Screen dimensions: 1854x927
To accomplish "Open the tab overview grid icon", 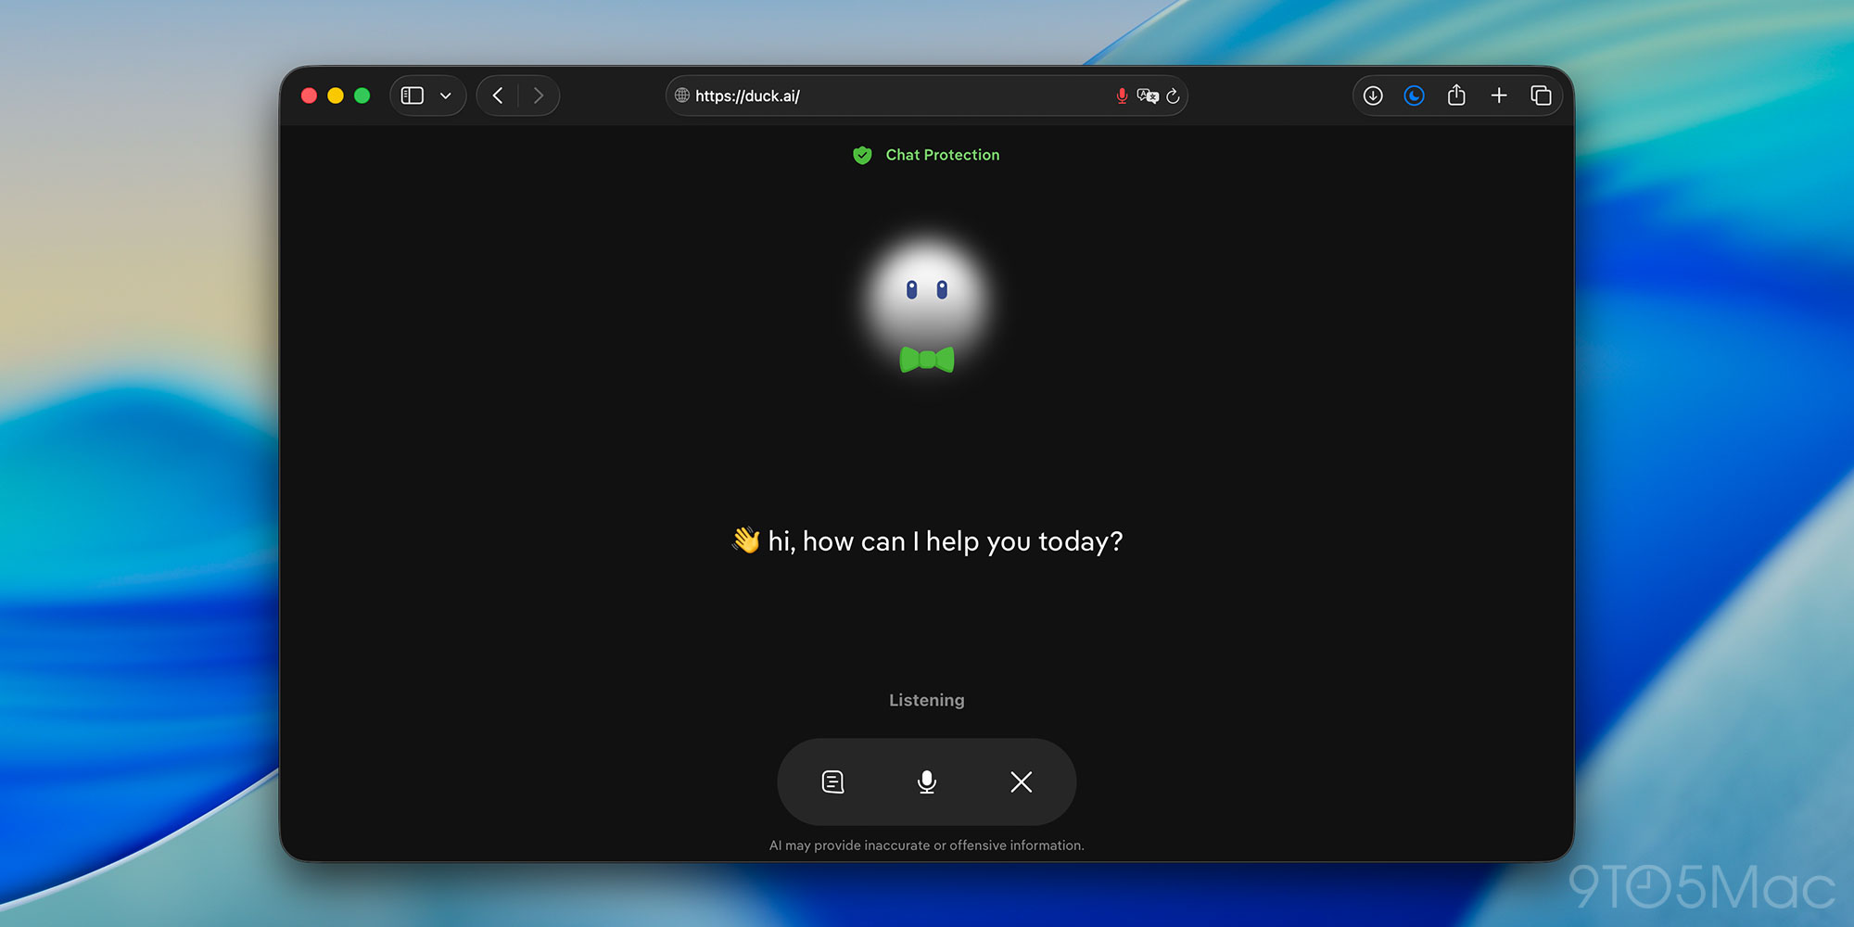I will [1542, 95].
